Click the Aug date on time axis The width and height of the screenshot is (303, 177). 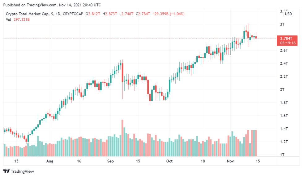click(x=49, y=161)
